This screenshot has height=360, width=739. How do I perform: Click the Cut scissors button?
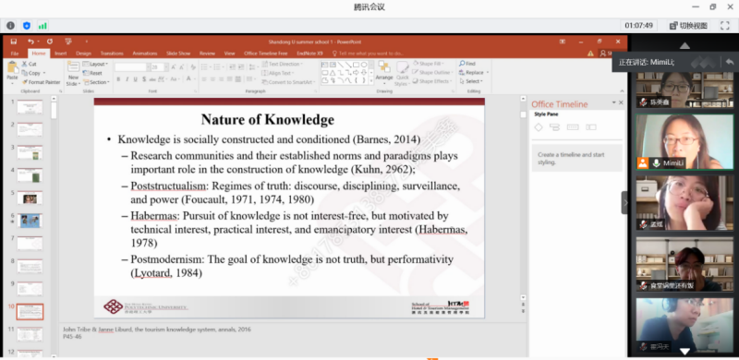coord(29,64)
